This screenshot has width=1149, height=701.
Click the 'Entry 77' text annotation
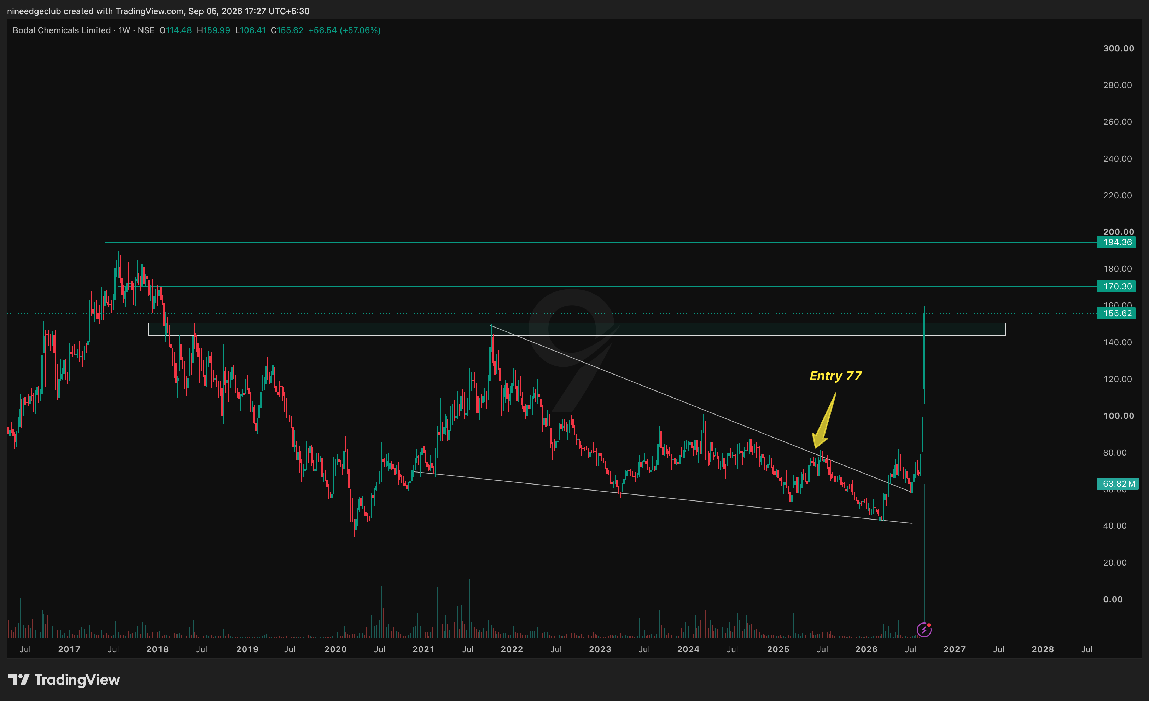(x=836, y=376)
